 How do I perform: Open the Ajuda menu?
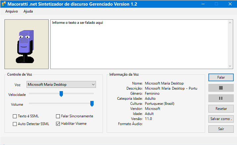coord(28,11)
